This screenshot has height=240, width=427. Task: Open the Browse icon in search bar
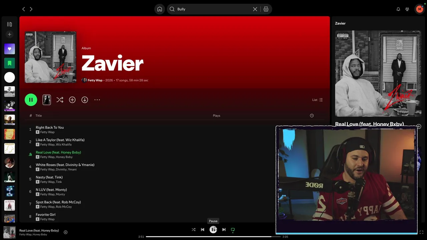pos(266,9)
